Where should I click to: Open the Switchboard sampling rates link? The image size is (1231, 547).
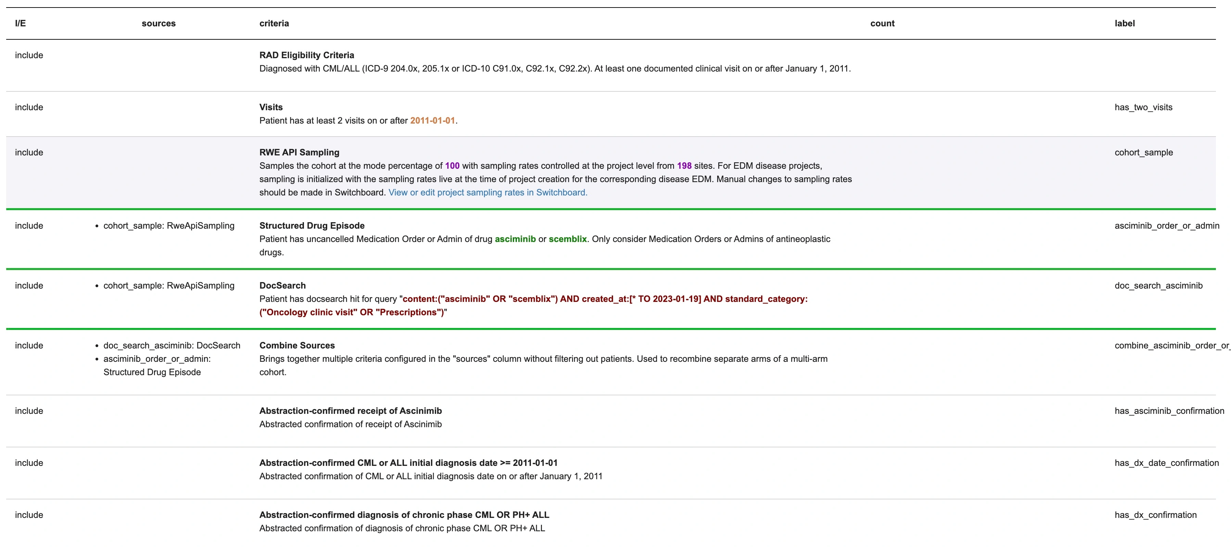tap(487, 192)
